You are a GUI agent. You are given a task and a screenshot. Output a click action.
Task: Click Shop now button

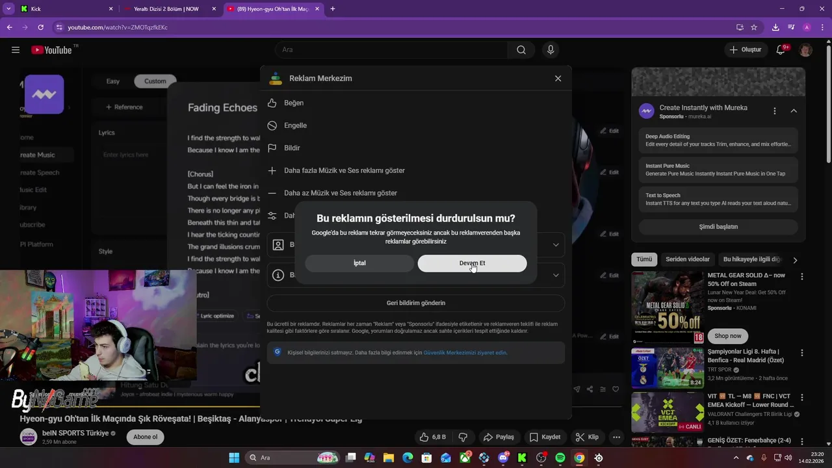click(x=728, y=336)
